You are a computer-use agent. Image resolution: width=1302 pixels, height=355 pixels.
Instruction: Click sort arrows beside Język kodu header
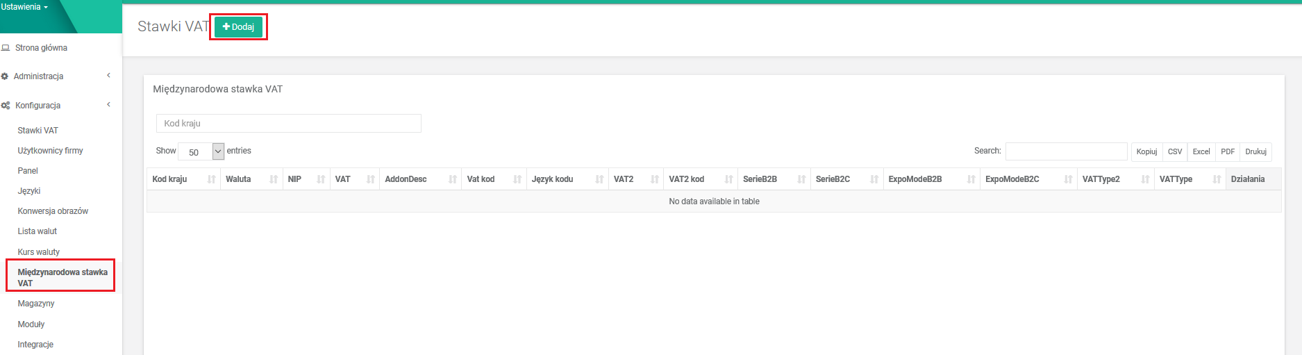click(x=599, y=179)
